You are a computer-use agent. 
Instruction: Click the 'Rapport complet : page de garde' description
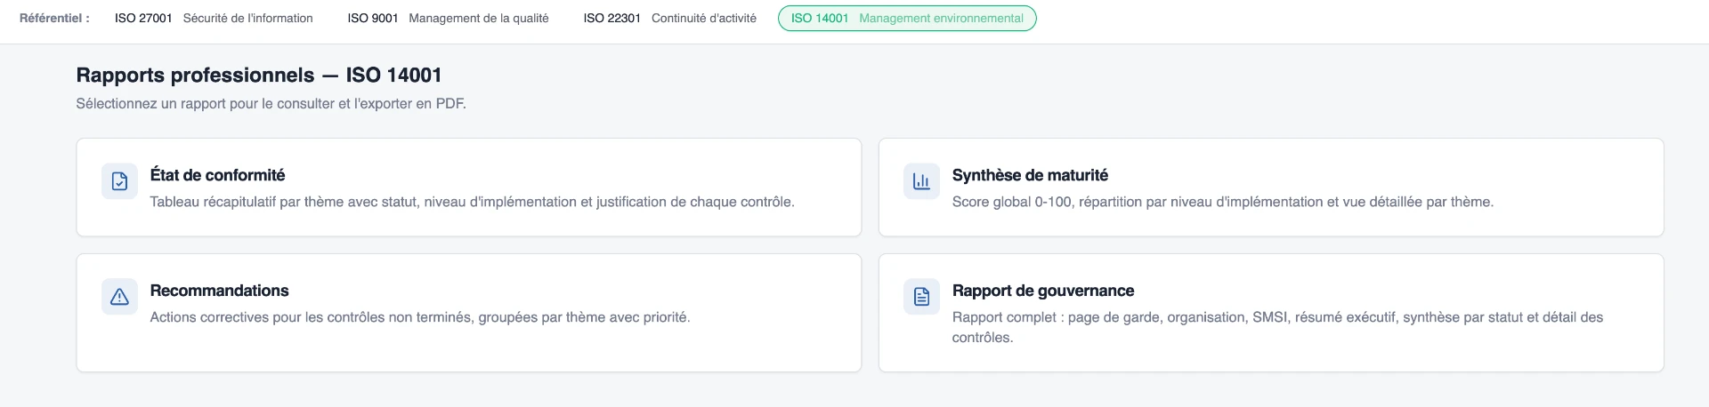click(1277, 327)
